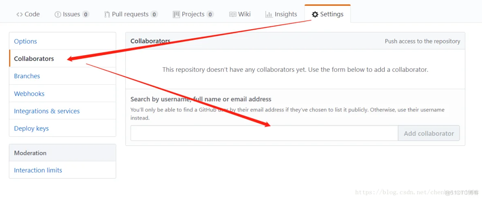Open Deploy keys settings

62,128
